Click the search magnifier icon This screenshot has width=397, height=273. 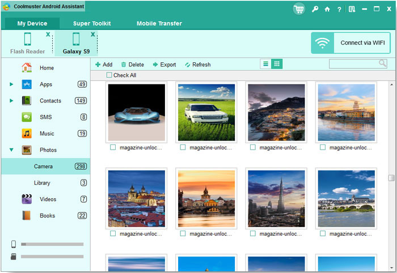tap(383, 63)
